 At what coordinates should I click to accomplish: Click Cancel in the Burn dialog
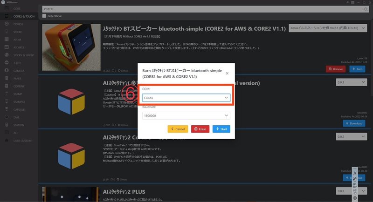click(x=178, y=129)
